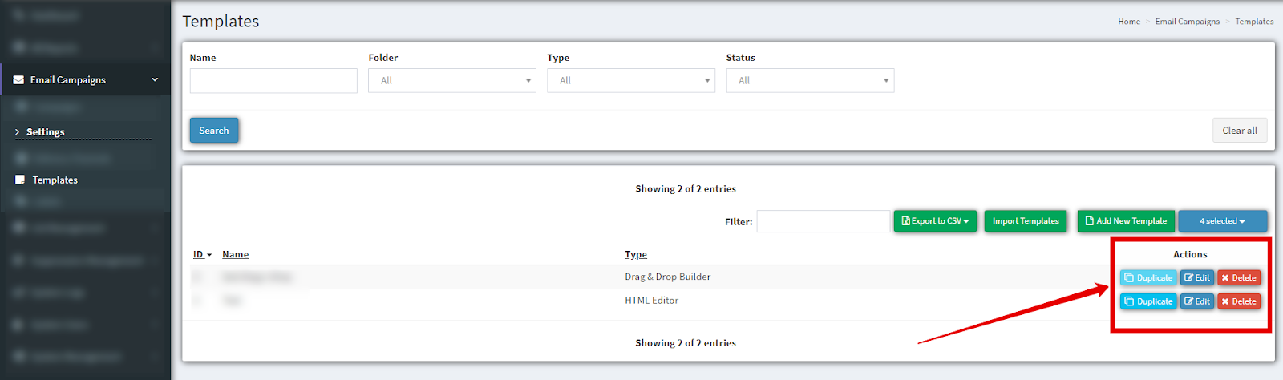
Task: Collapse the Email Campaigns sidebar menu
Action: coord(155,80)
